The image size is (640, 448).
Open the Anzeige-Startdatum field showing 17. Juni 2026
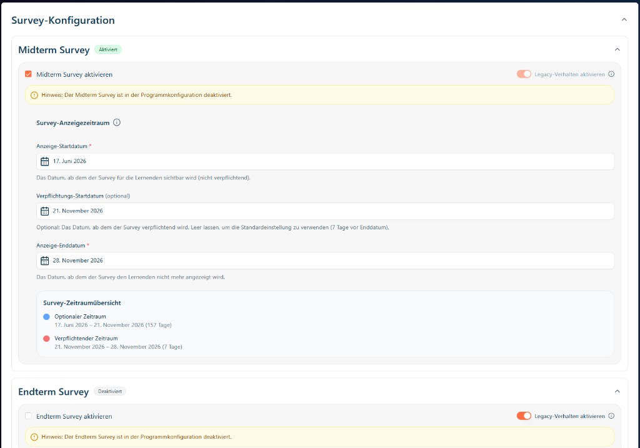pyautogui.click(x=325, y=161)
